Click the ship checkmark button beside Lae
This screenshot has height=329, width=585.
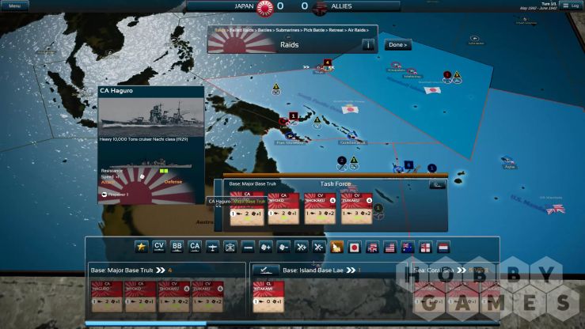pos(266,270)
